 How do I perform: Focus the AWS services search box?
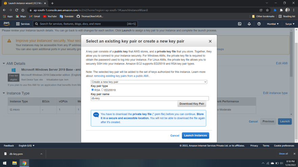point(85,24)
